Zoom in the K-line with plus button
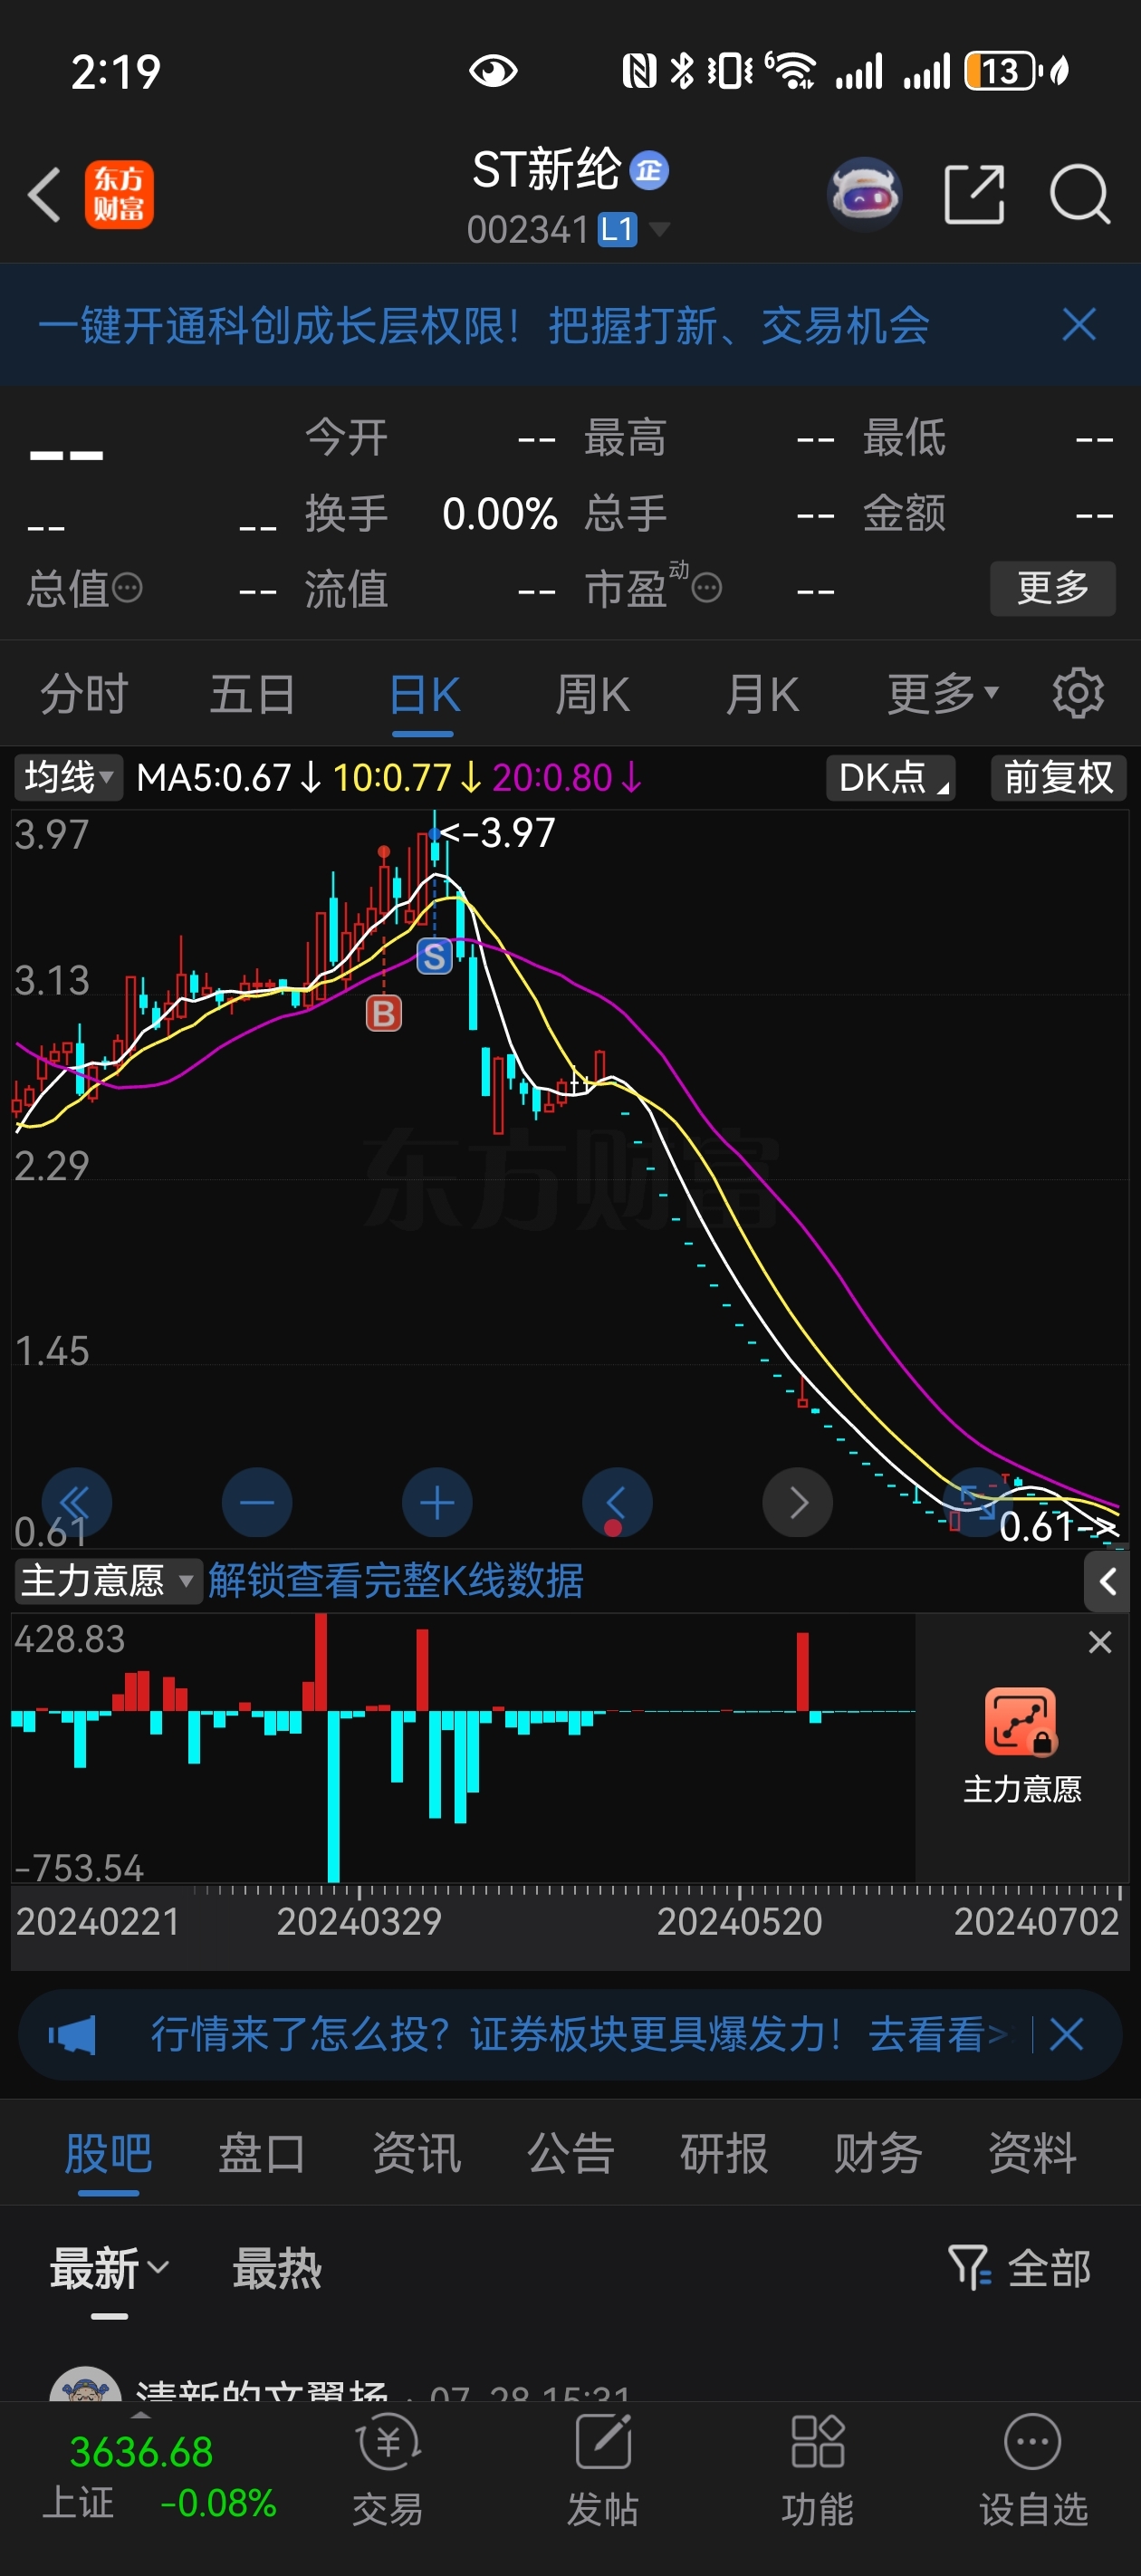This screenshot has width=1141, height=2576. pos(437,1502)
